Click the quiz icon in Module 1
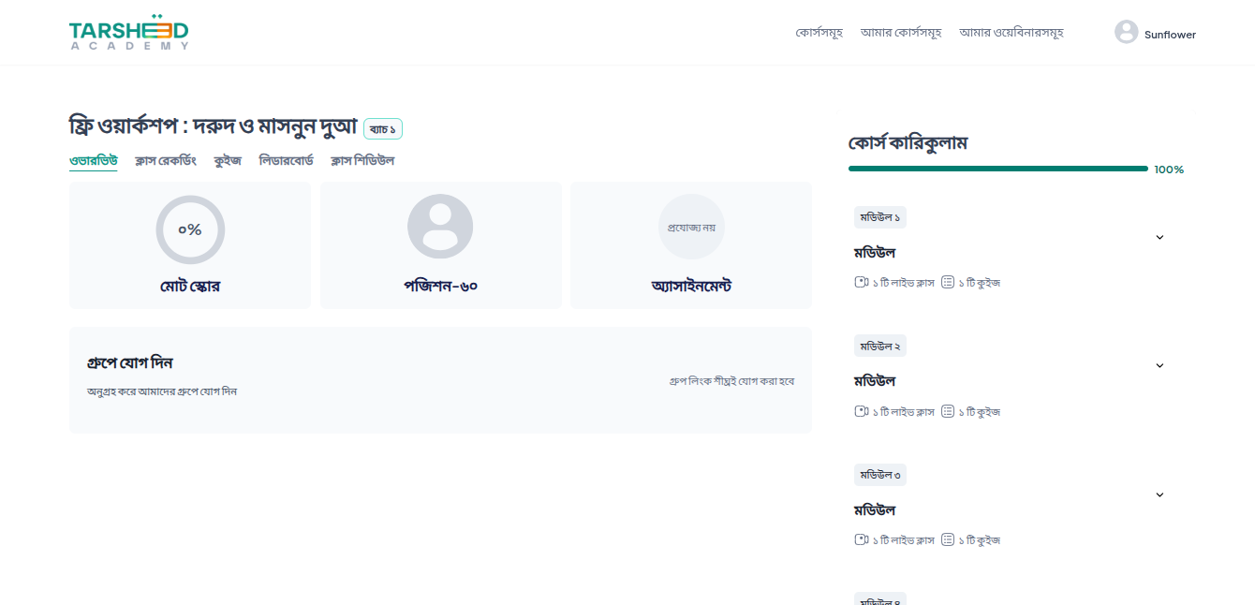Viewport: 1255px width, 605px height. 948,282
